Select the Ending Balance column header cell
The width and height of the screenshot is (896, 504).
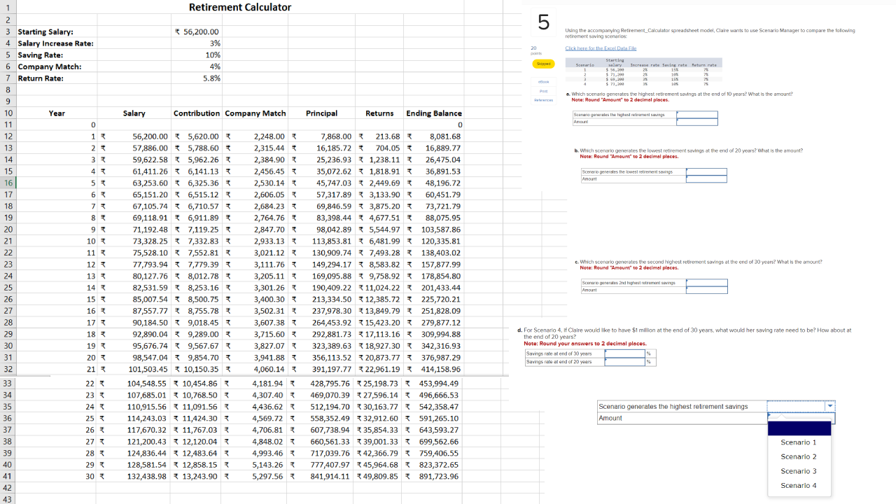pos(434,113)
